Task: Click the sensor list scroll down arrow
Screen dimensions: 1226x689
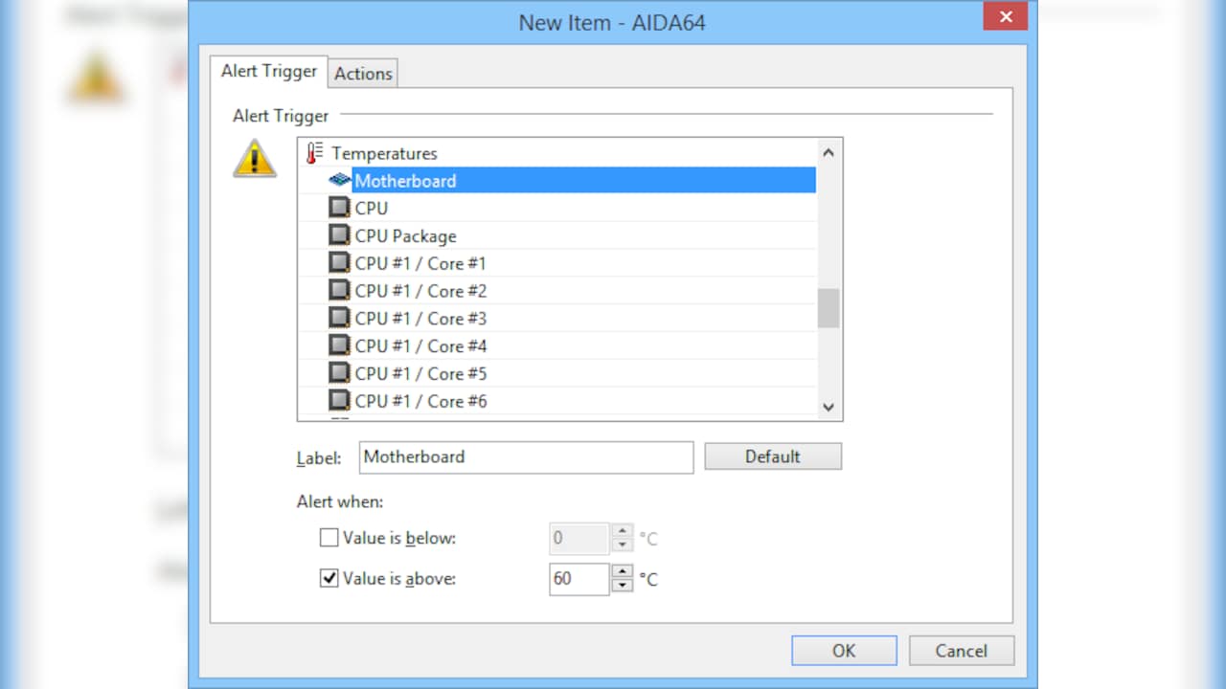Action: pos(829,407)
